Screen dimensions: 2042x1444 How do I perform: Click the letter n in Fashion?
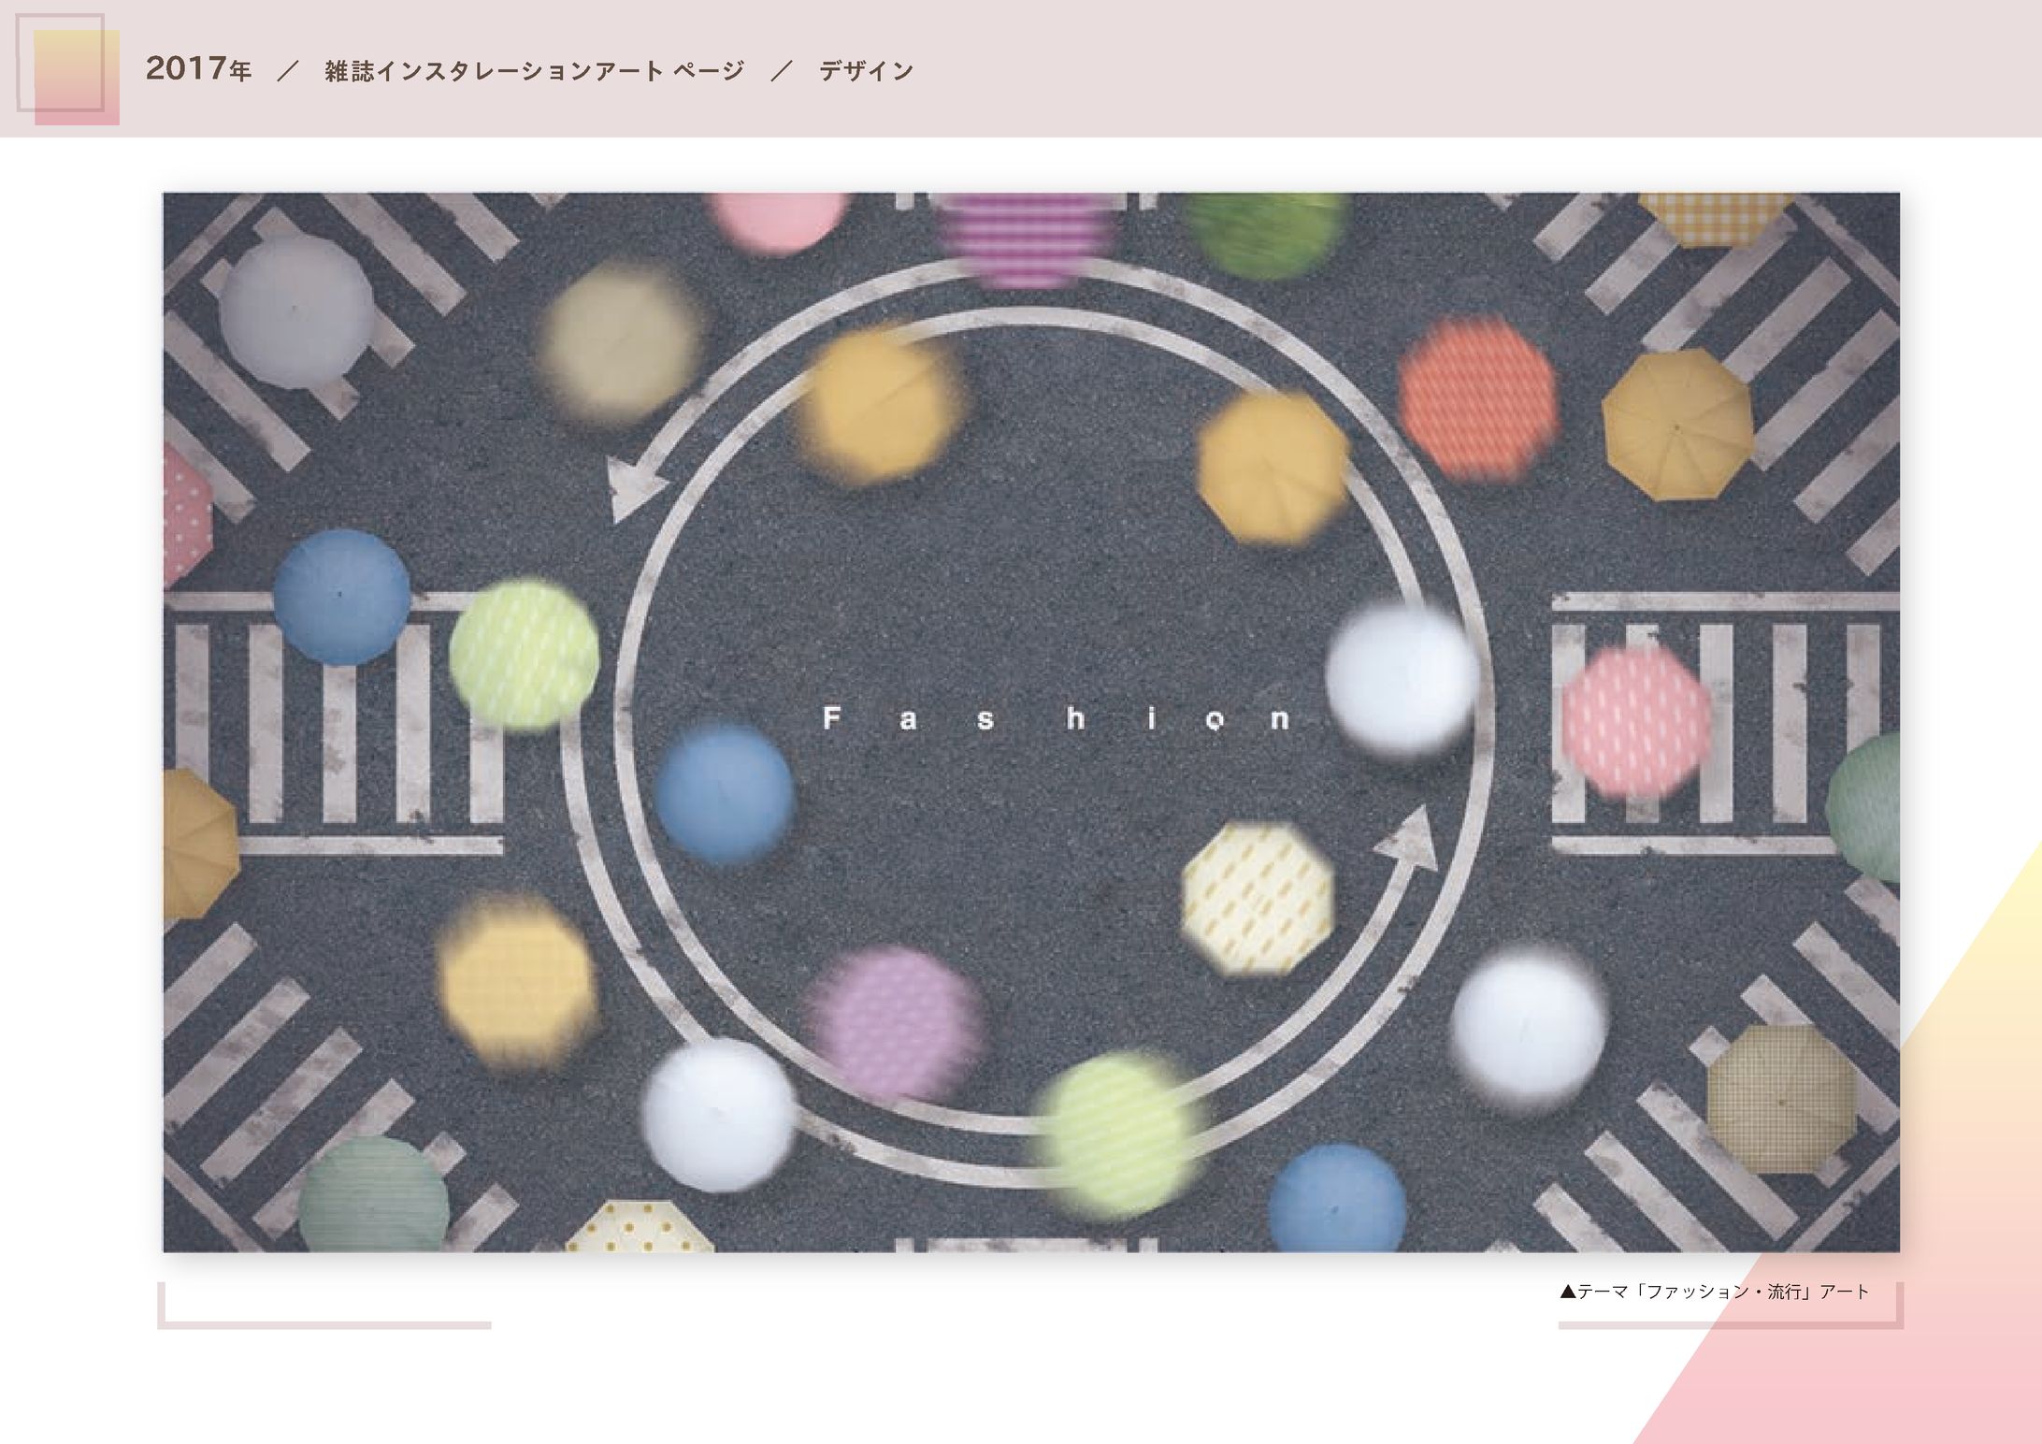click(x=1281, y=719)
